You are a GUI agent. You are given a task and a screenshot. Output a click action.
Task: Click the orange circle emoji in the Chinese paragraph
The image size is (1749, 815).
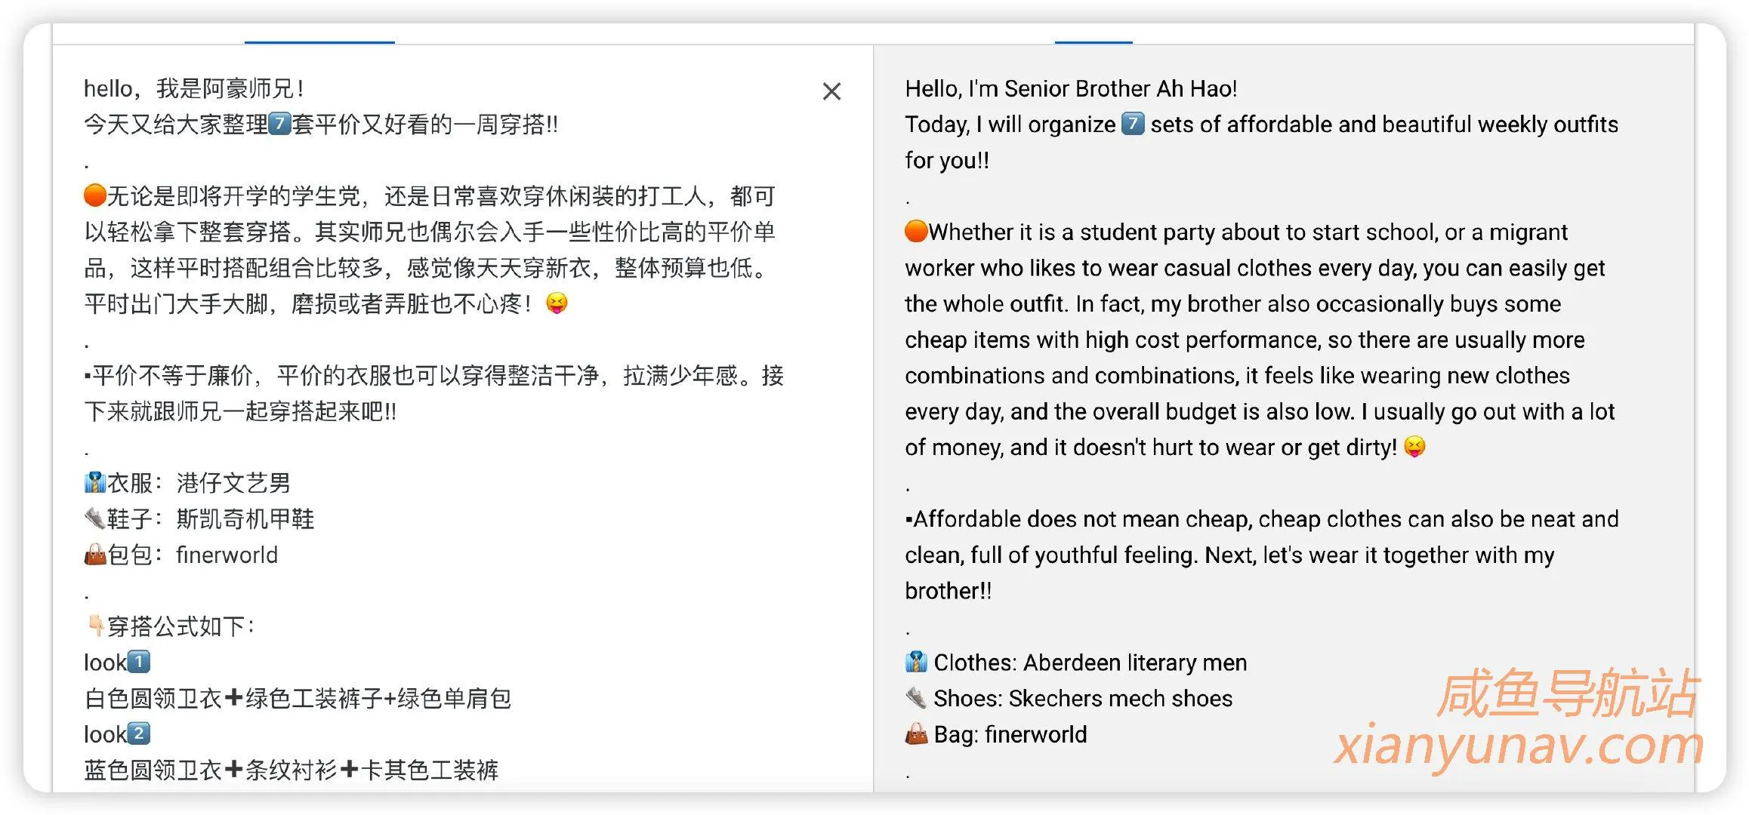93,195
